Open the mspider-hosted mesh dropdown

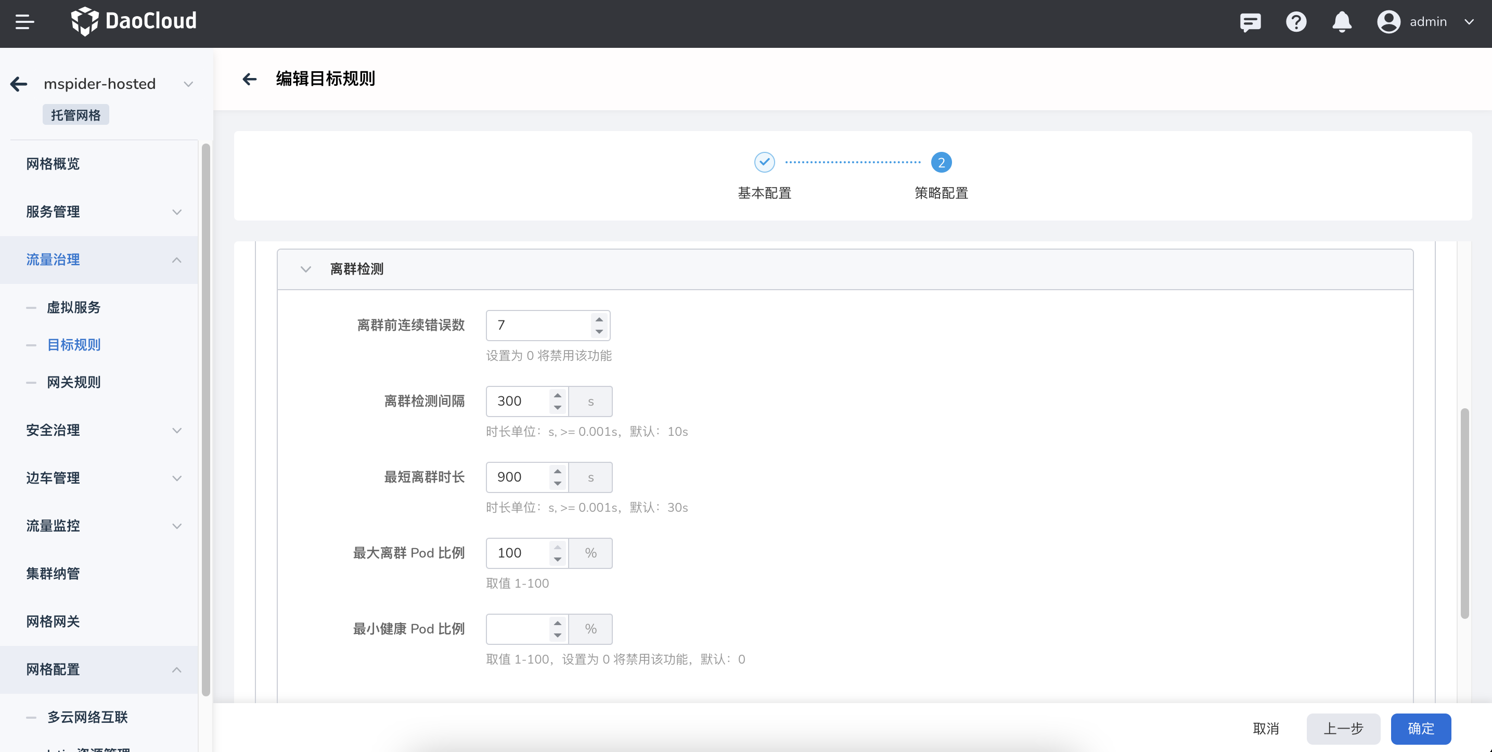tap(188, 84)
